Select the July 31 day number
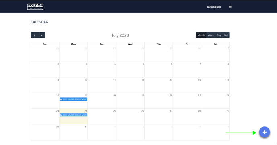The image size is (277, 145). [86, 126]
